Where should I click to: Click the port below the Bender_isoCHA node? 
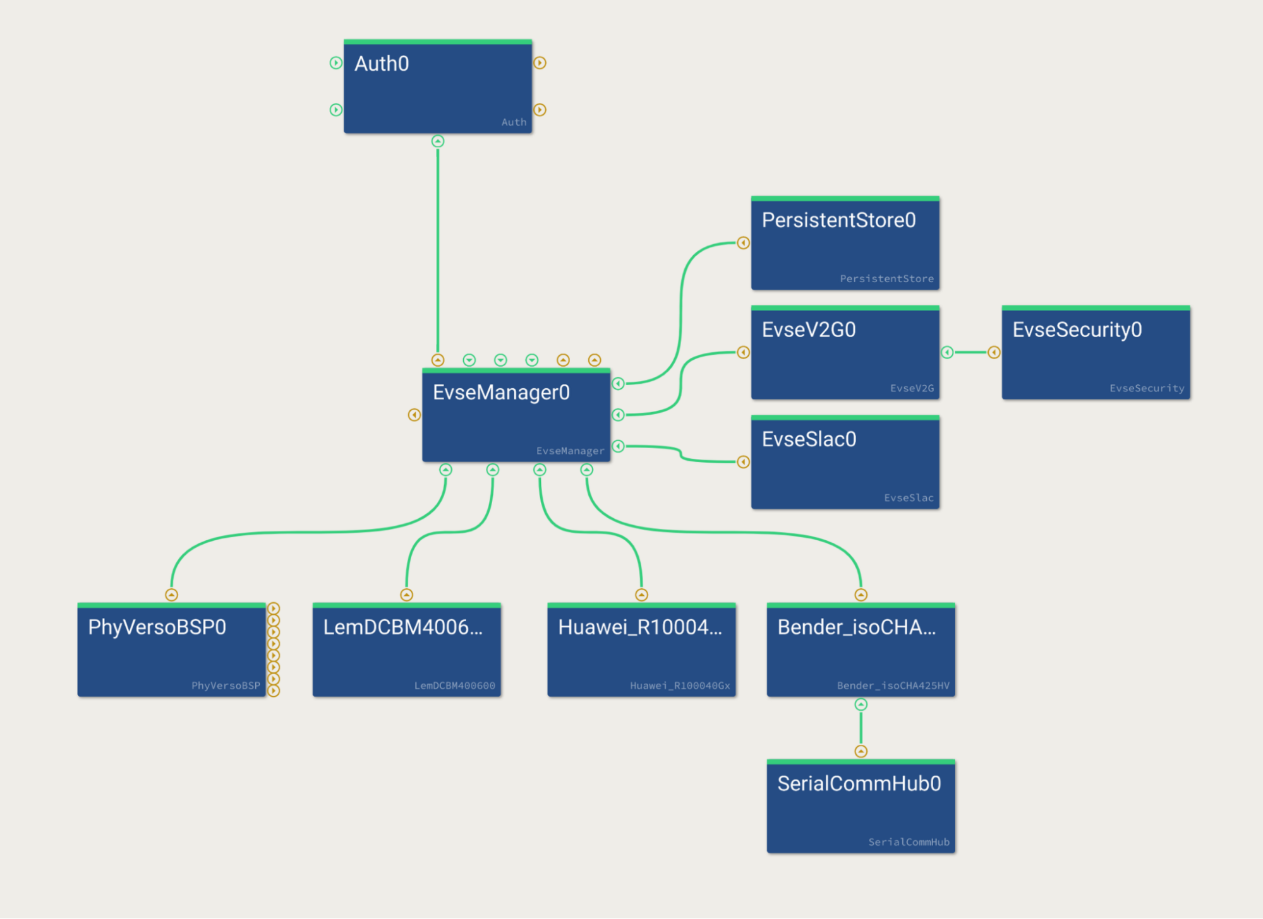(861, 704)
